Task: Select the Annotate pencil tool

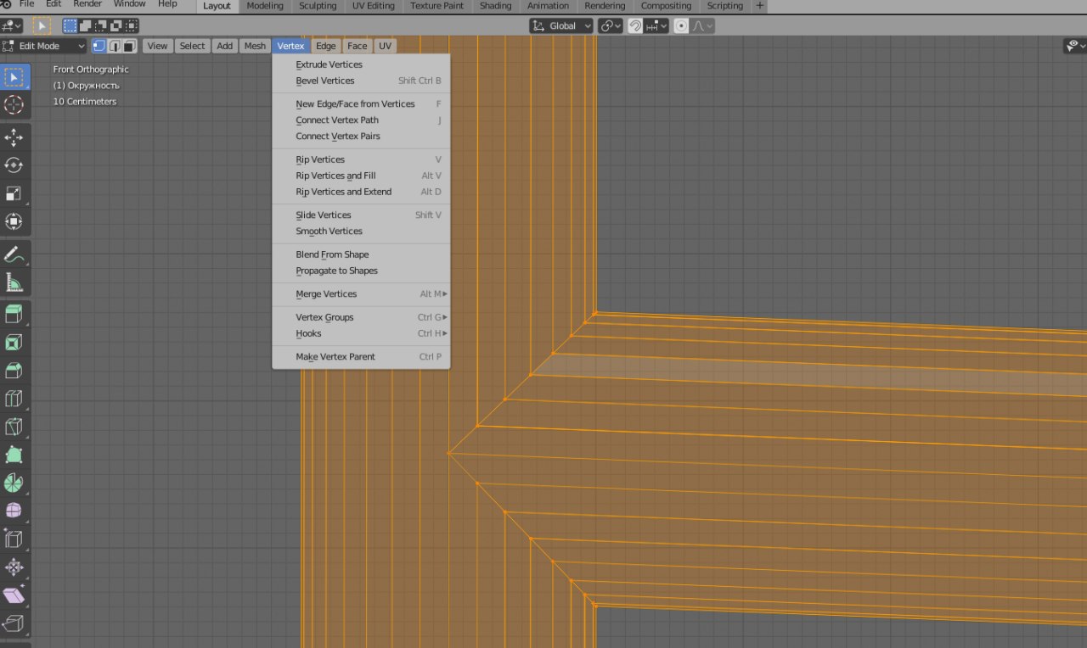Action: tap(14, 254)
